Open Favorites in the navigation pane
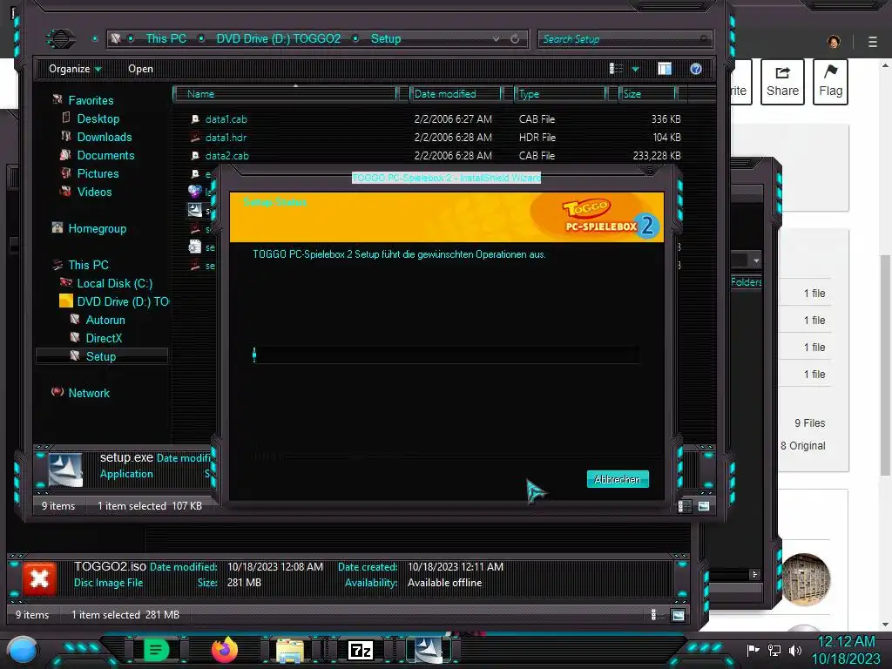Screen dimensions: 892x669 (91, 100)
